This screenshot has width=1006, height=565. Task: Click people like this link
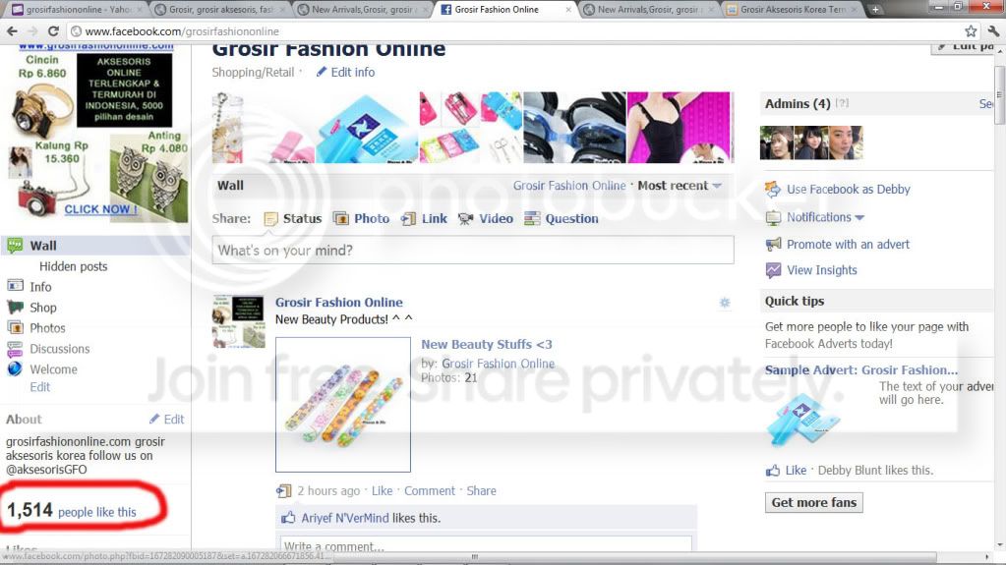pos(97,512)
